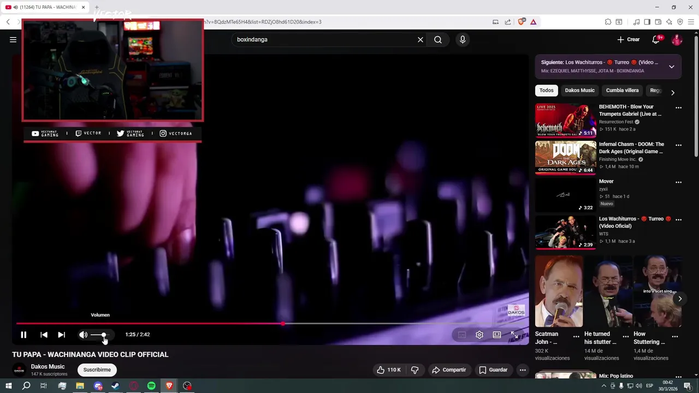Select the Dakos Music filter chip
The image size is (699, 393).
point(579,91)
